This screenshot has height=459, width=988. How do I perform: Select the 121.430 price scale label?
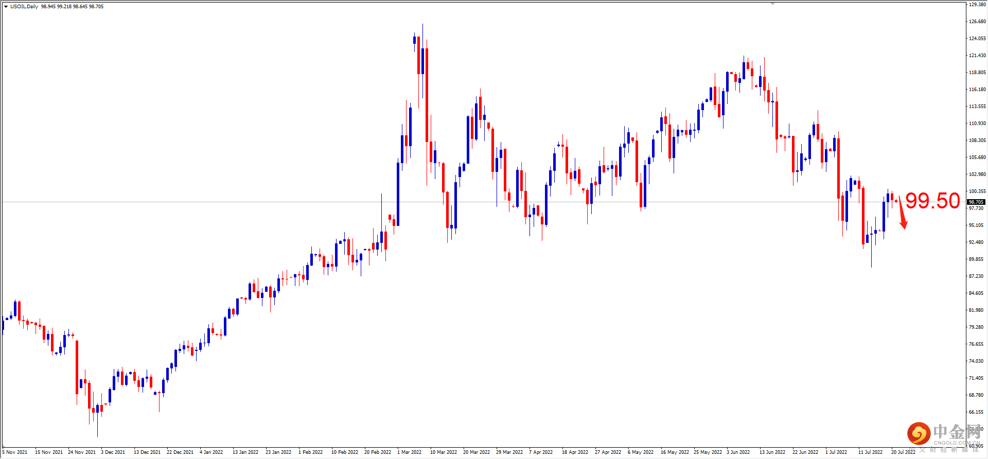(x=977, y=56)
